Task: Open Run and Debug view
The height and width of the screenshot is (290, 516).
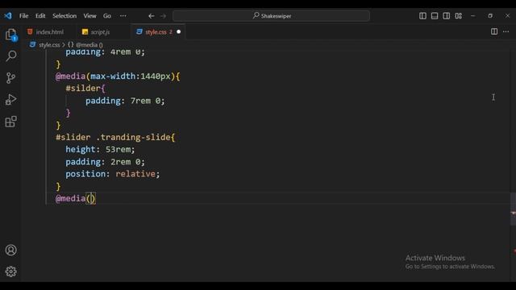Action: tap(10, 100)
